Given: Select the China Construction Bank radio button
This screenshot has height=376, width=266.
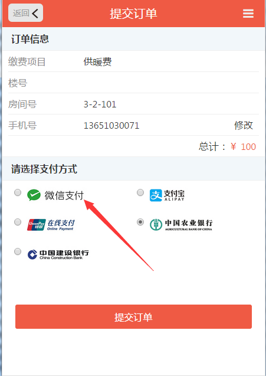Looking at the screenshot, I should coord(18,251).
